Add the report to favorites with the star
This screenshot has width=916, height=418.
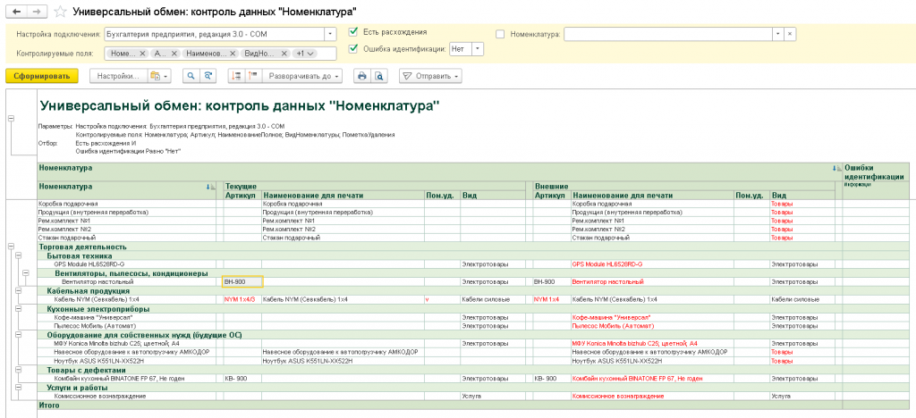coord(60,12)
